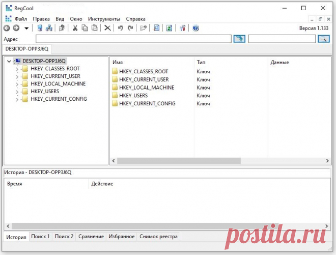Viewport: 336px width, 255px height.
Task: Click the Время column header in history
Action: pyautogui.click(x=46, y=184)
